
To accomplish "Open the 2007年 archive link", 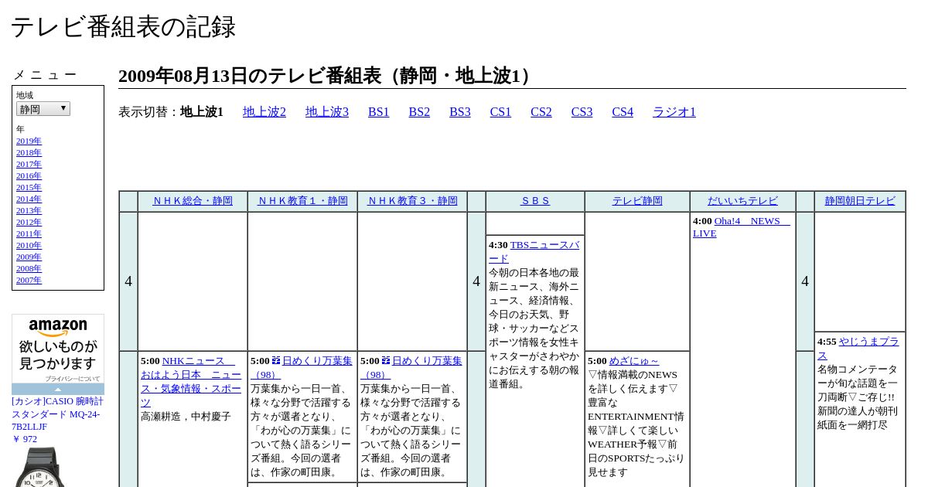I will point(29,280).
